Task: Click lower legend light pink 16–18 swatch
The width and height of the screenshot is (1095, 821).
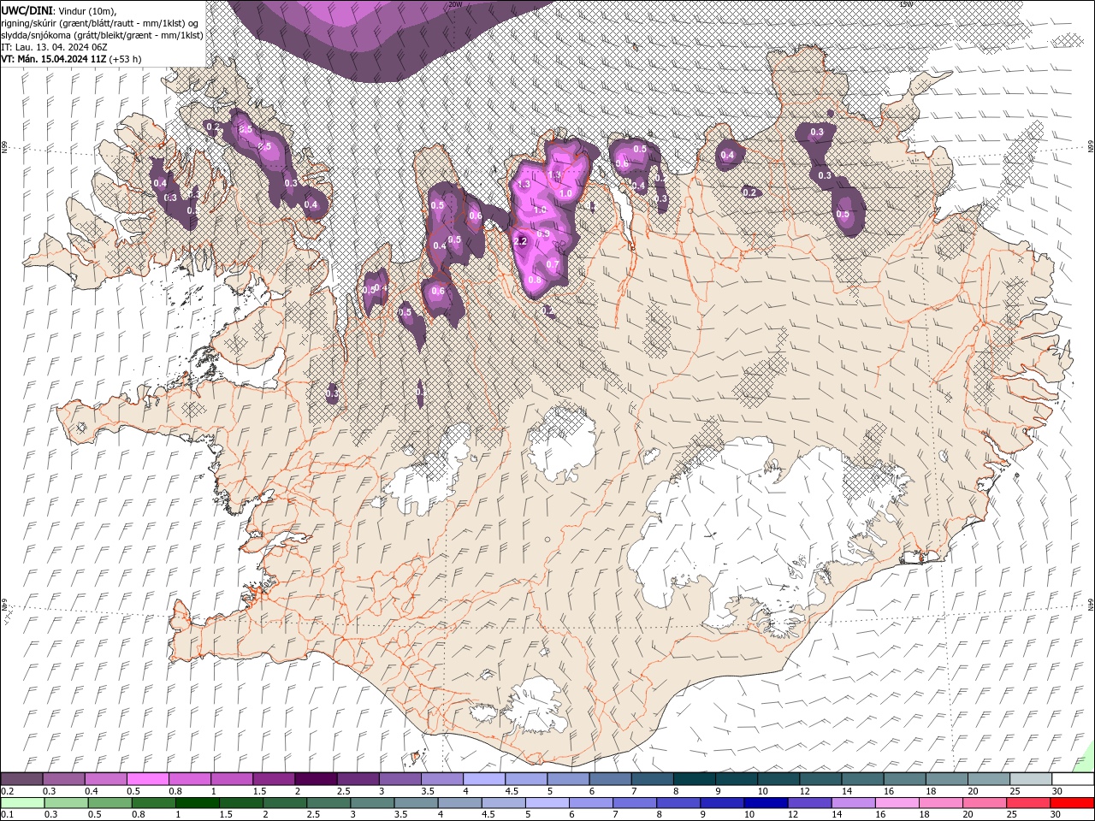Action: 896,803
